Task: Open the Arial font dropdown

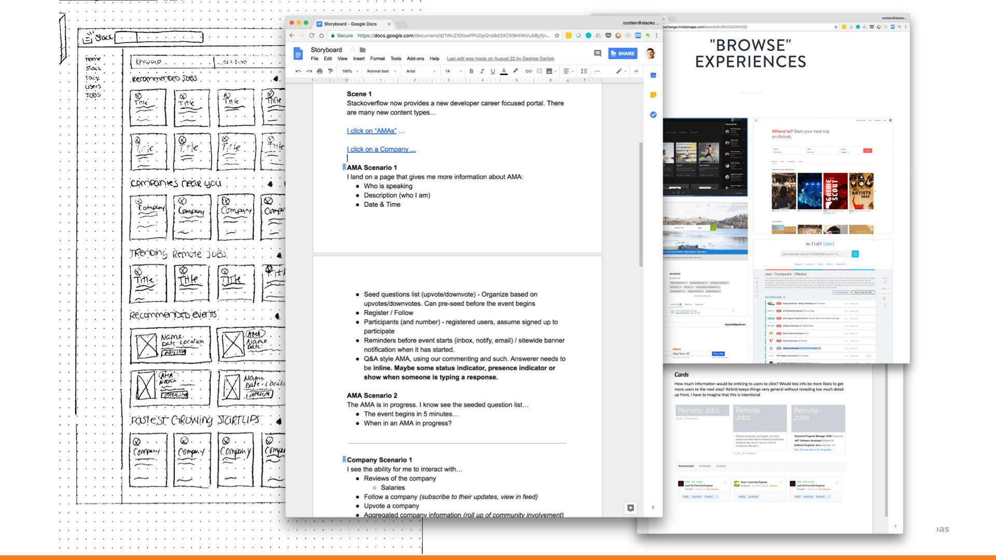Action: pyautogui.click(x=420, y=71)
